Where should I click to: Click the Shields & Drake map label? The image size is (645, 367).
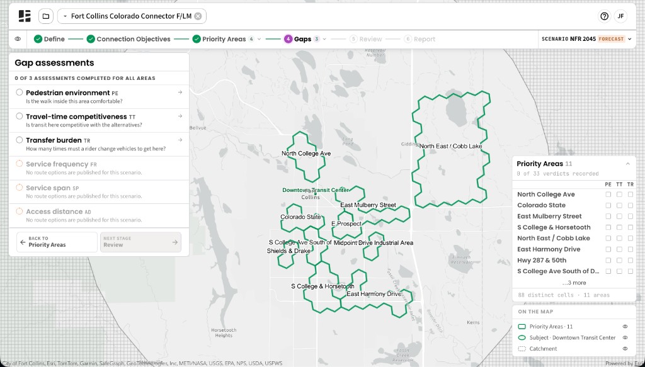(x=288, y=251)
